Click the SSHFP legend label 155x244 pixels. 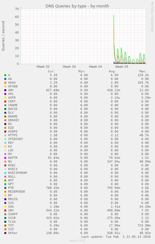pos(13,214)
